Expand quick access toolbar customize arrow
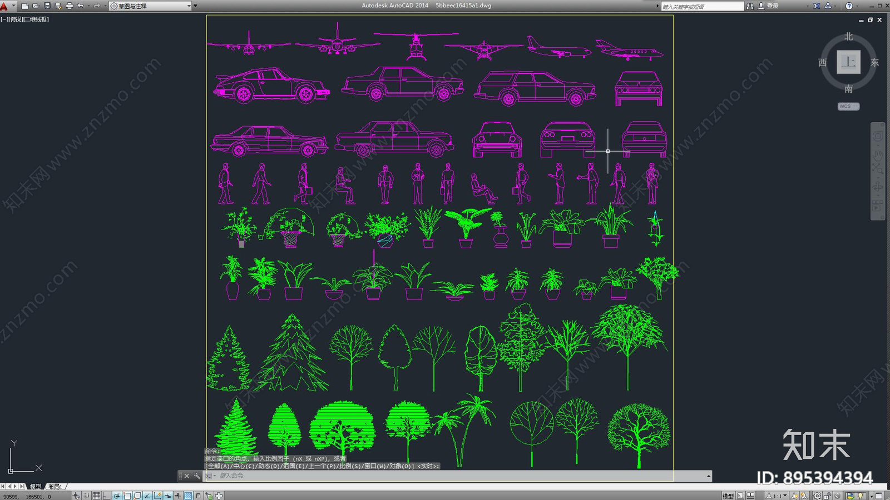 (195, 6)
